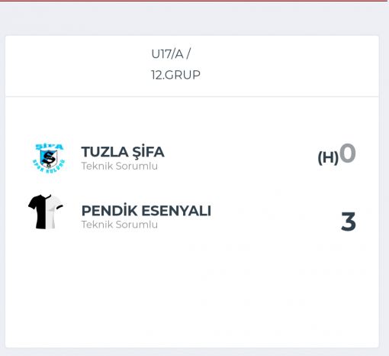Click the Tuzla Şifa team row
The width and height of the screenshot is (389, 356).
pyautogui.click(x=192, y=158)
